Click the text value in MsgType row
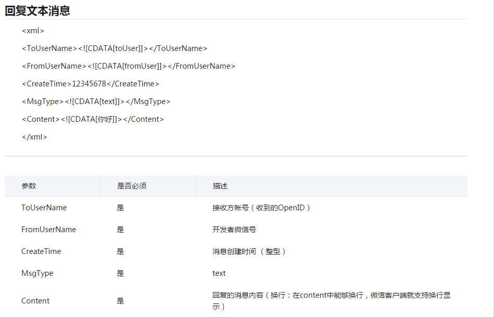 click(x=219, y=273)
